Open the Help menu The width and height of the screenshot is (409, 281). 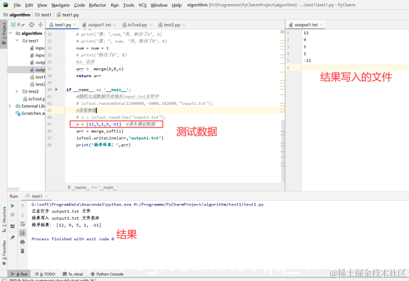(x=177, y=5)
